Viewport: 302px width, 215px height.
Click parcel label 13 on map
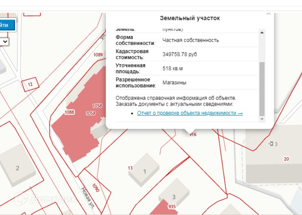point(130,168)
